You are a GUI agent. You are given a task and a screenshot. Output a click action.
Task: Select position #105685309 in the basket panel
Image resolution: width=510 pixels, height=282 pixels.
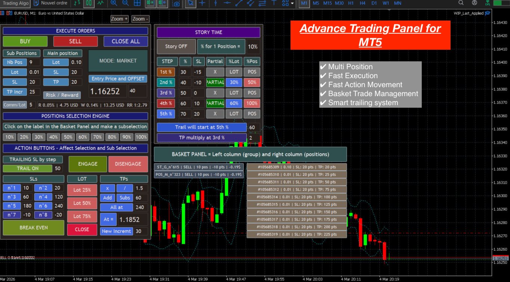[x=297, y=167]
